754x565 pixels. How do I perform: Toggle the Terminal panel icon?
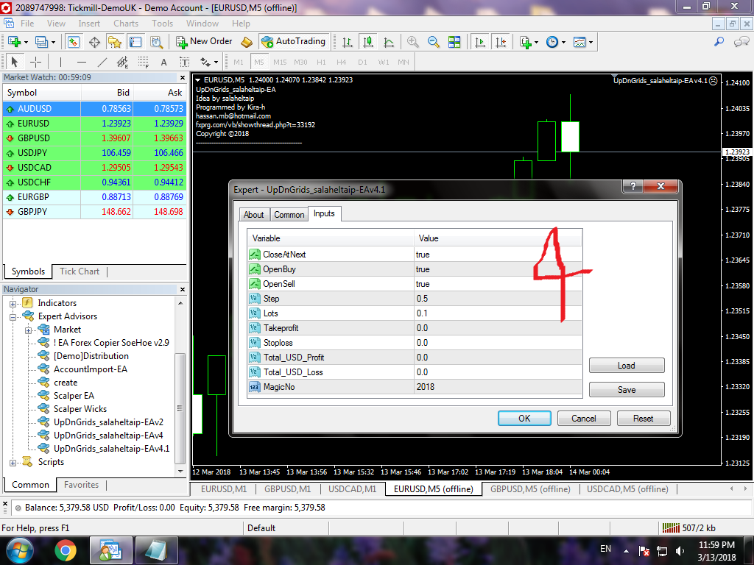coord(135,42)
